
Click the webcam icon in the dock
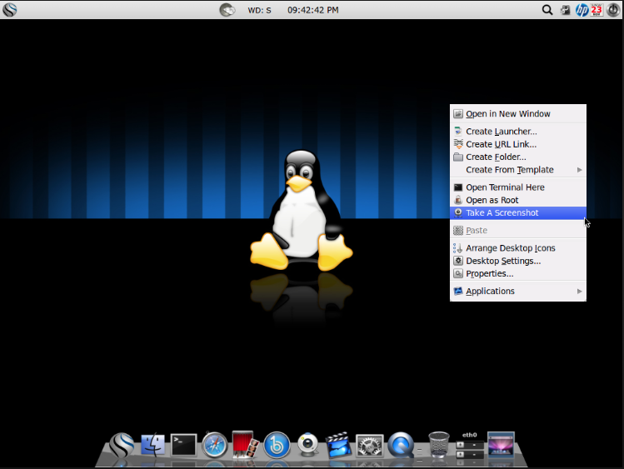click(307, 445)
